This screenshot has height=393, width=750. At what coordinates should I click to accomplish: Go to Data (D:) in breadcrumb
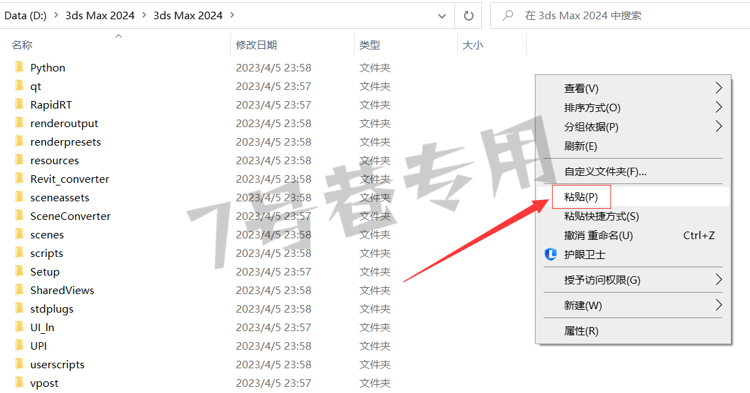pyautogui.click(x=25, y=15)
